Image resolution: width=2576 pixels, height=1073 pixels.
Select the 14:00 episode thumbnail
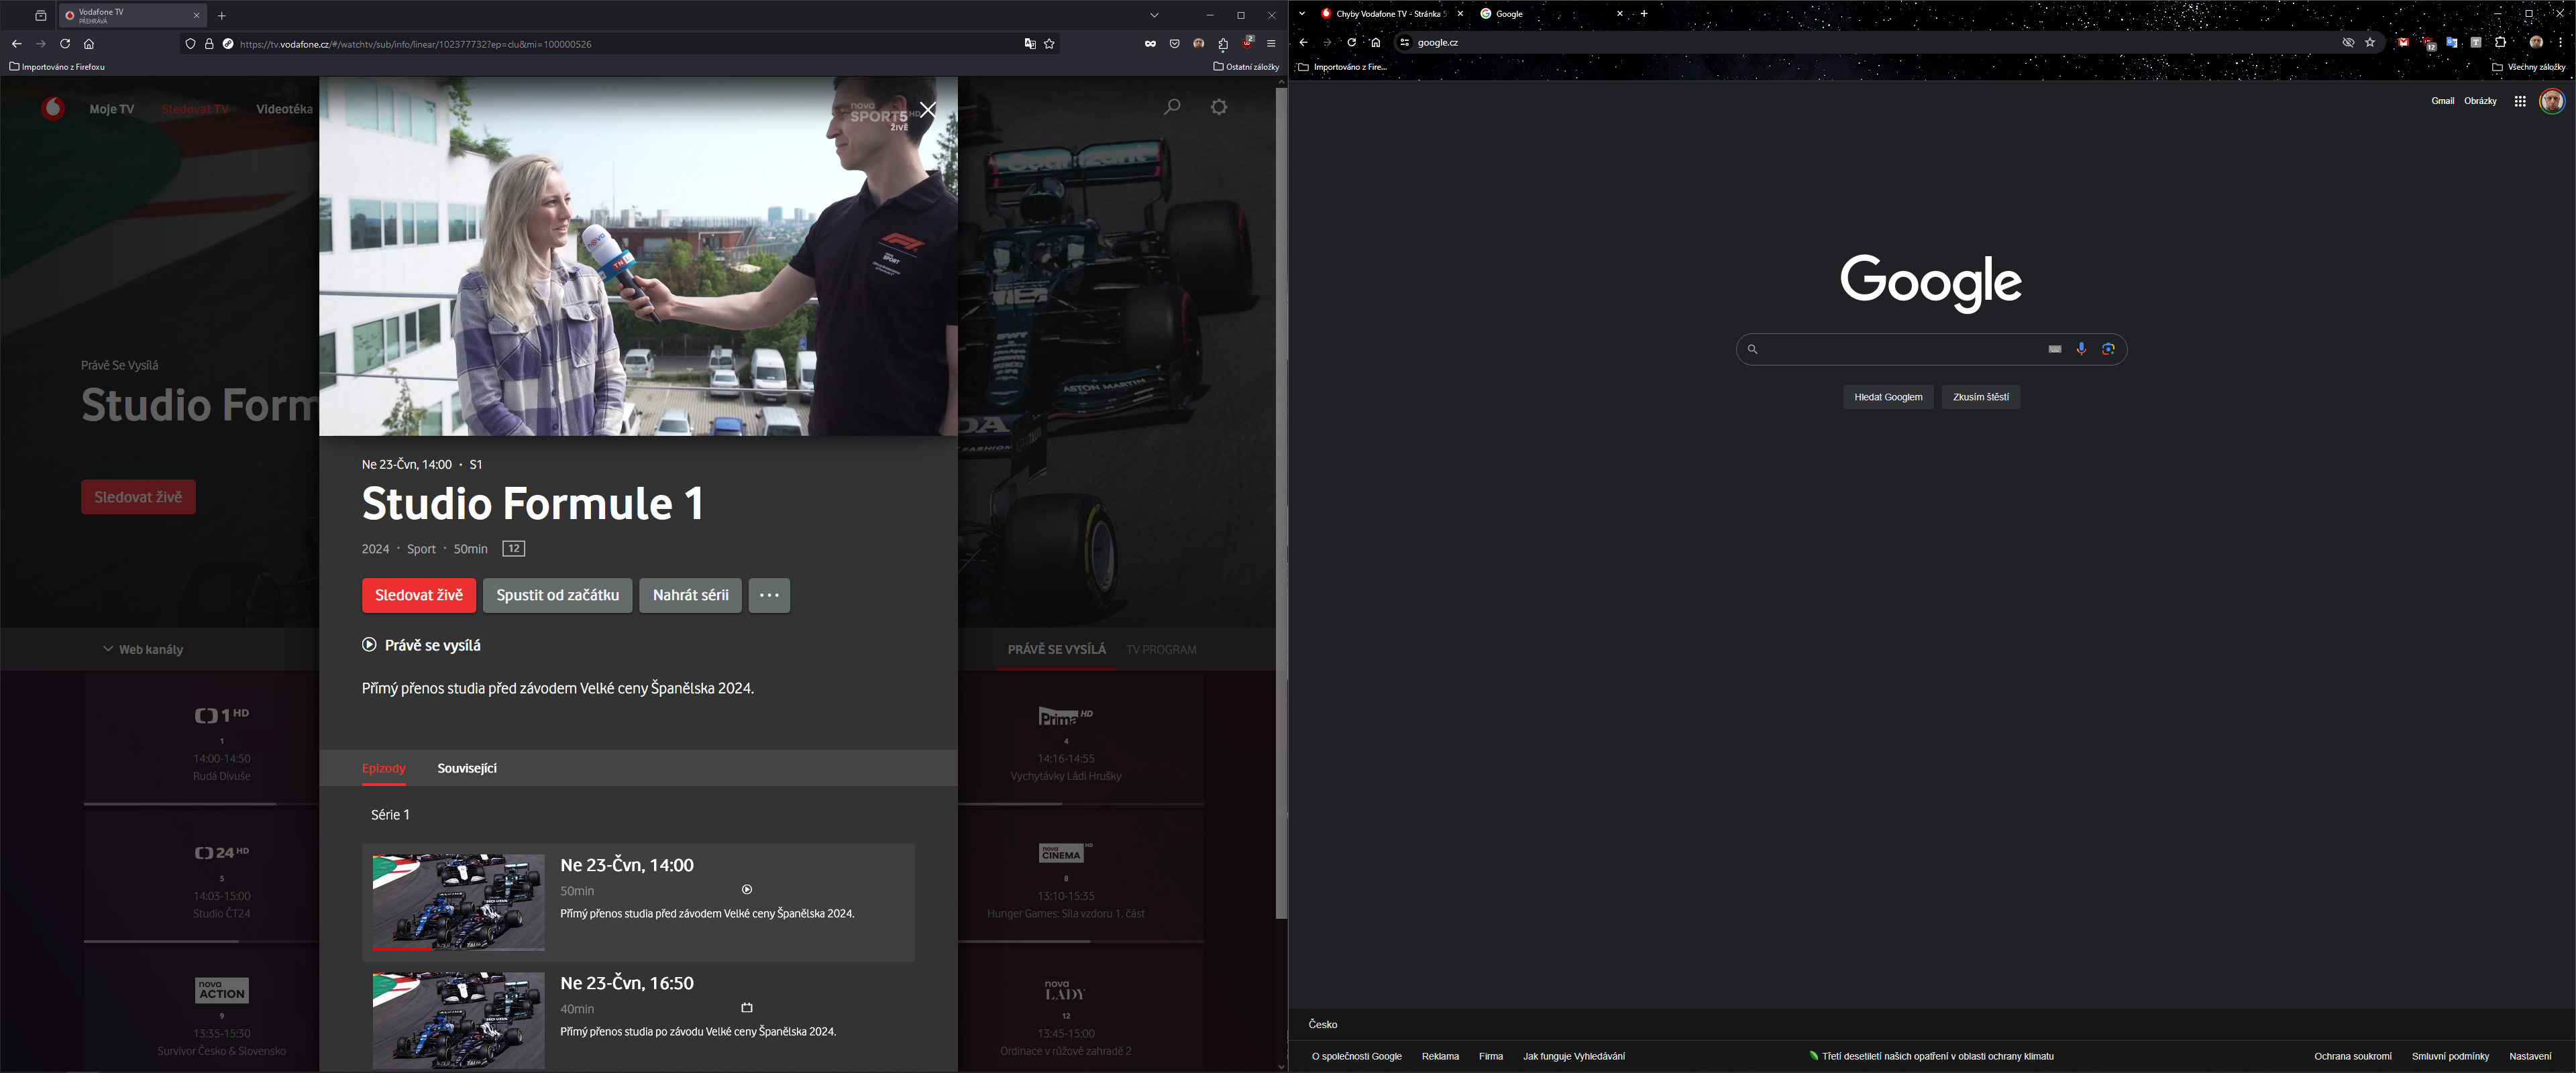point(459,902)
